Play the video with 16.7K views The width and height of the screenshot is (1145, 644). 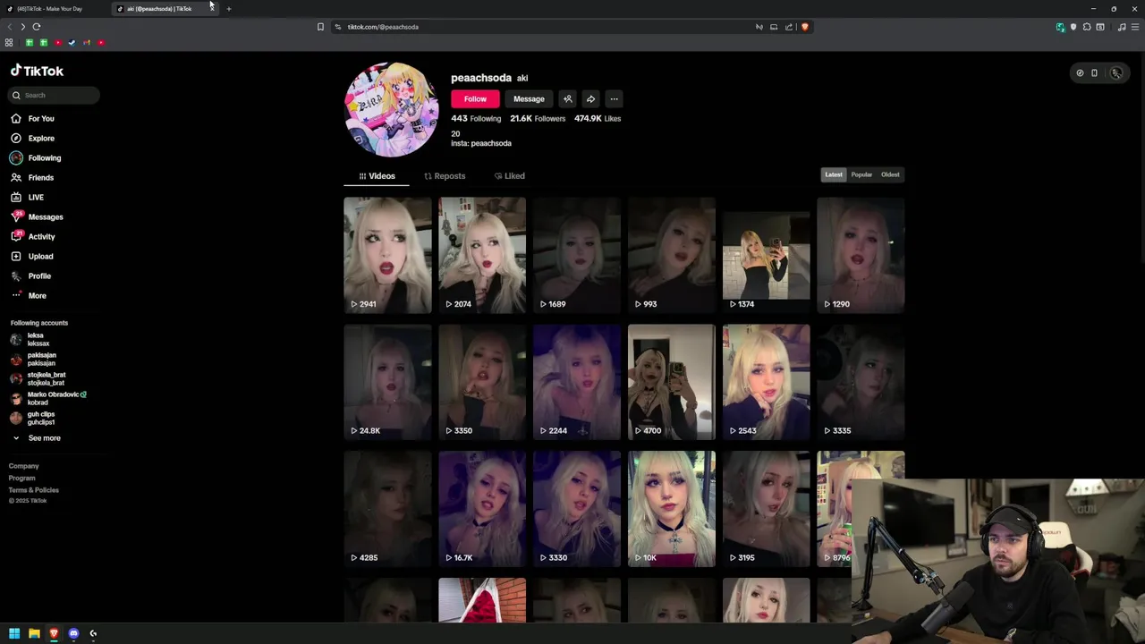click(482, 509)
